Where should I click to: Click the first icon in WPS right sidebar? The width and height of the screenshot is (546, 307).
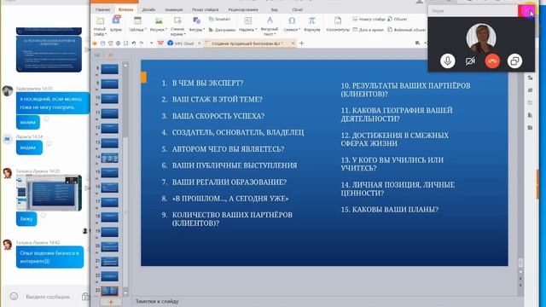tap(530, 78)
